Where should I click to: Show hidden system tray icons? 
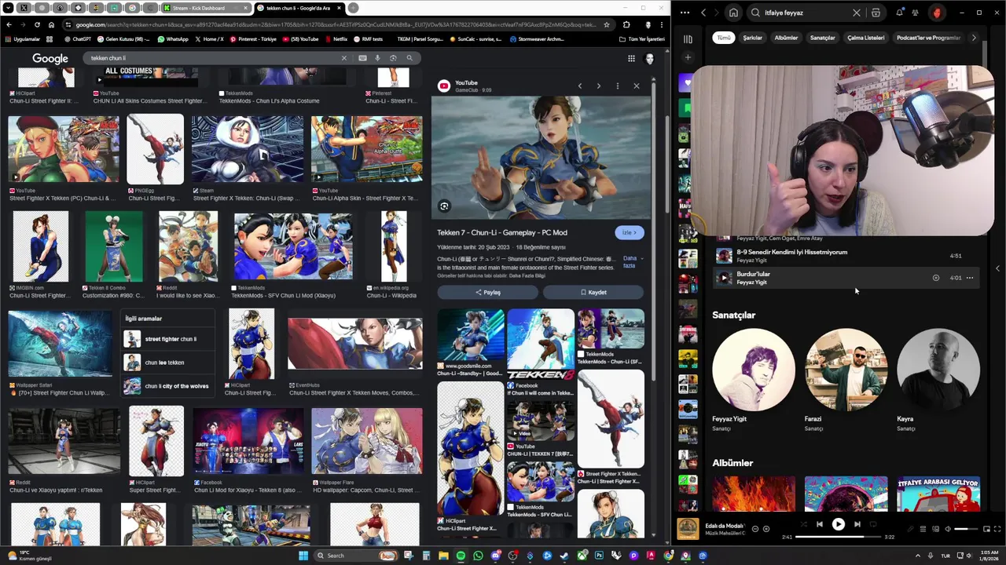[917, 556]
